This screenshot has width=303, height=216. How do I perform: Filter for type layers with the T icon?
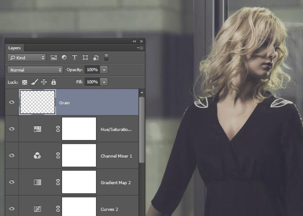(74, 58)
